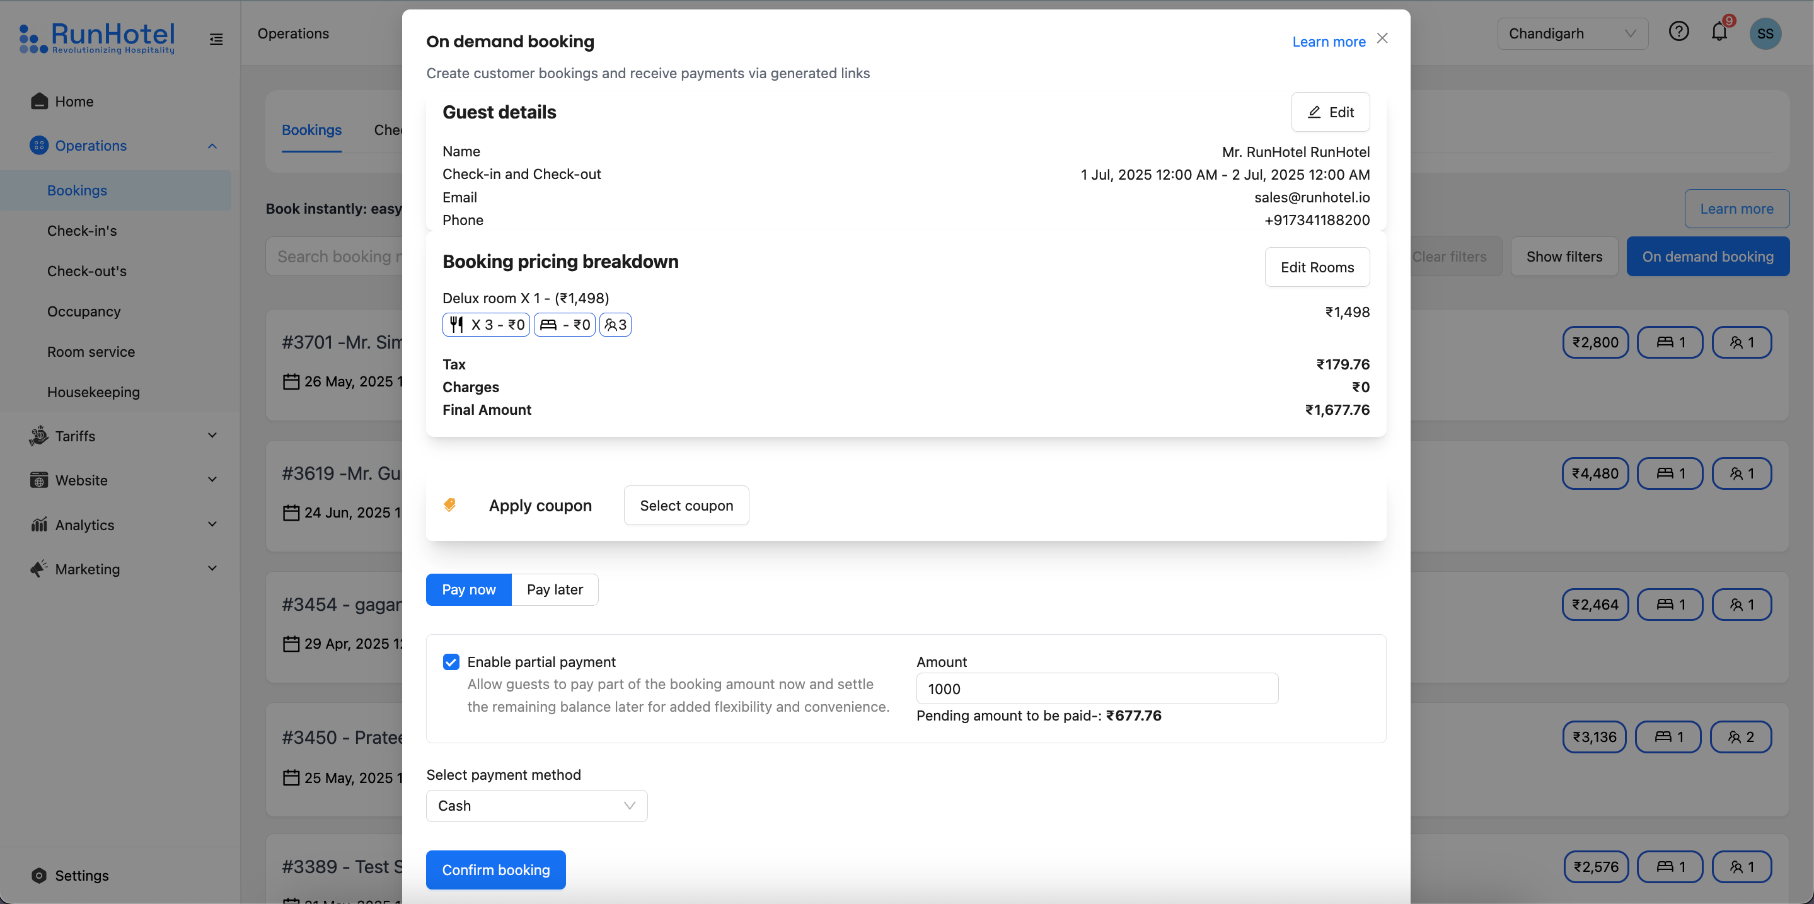The height and width of the screenshot is (904, 1814).
Task: Click the Final Amount ₹1,677.76 value
Action: (1337, 410)
